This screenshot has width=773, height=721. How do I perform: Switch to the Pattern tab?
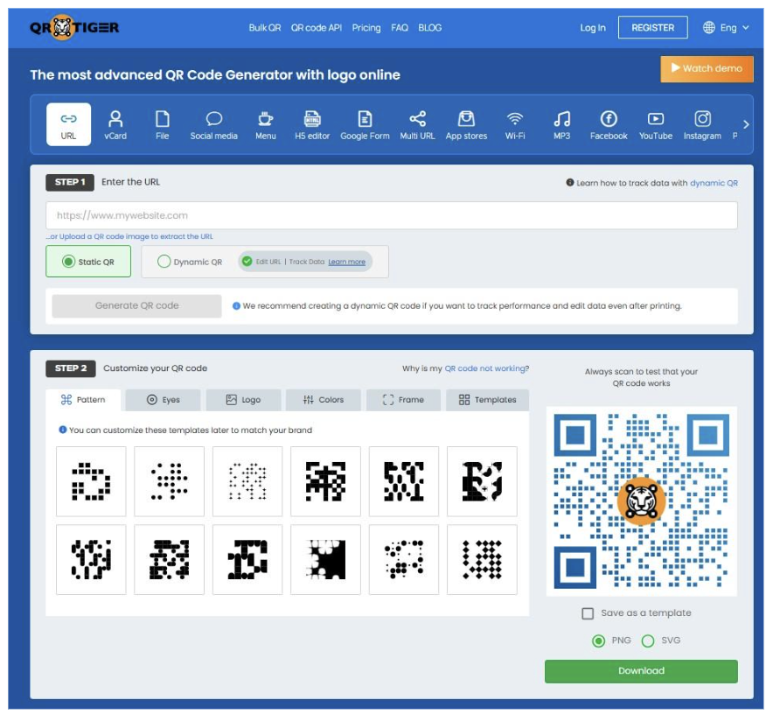pyautogui.click(x=83, y=400)
